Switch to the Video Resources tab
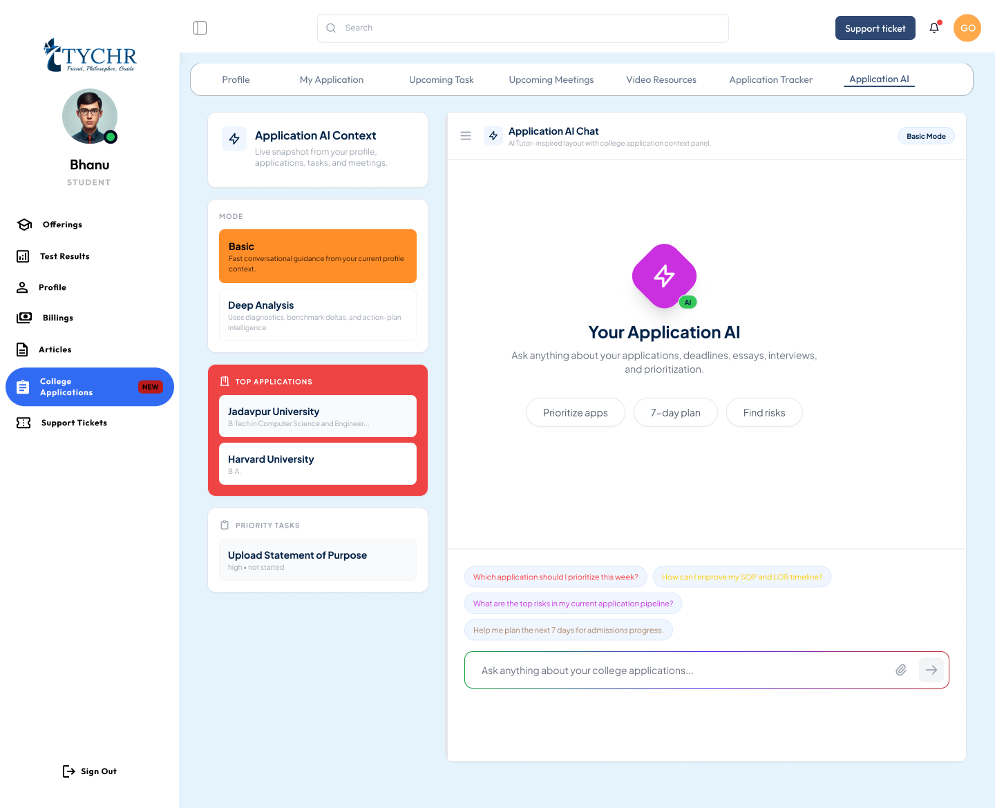 [661, 79]
